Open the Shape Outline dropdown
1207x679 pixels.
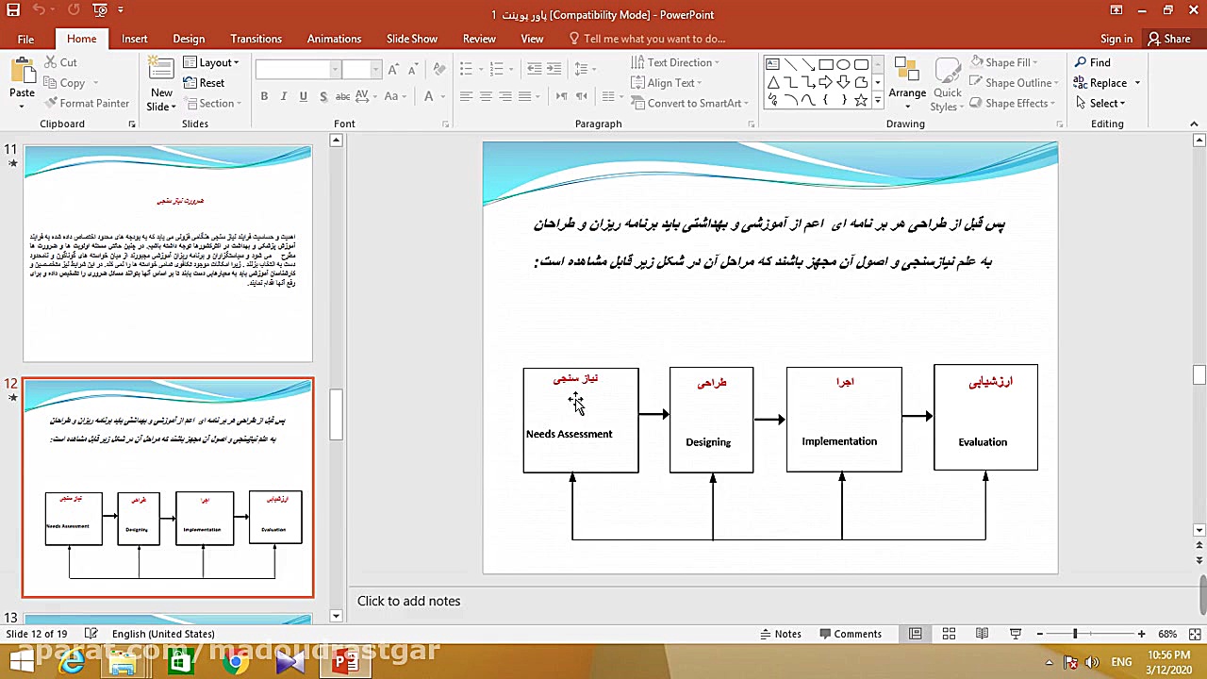click(x=1014, y=83)
